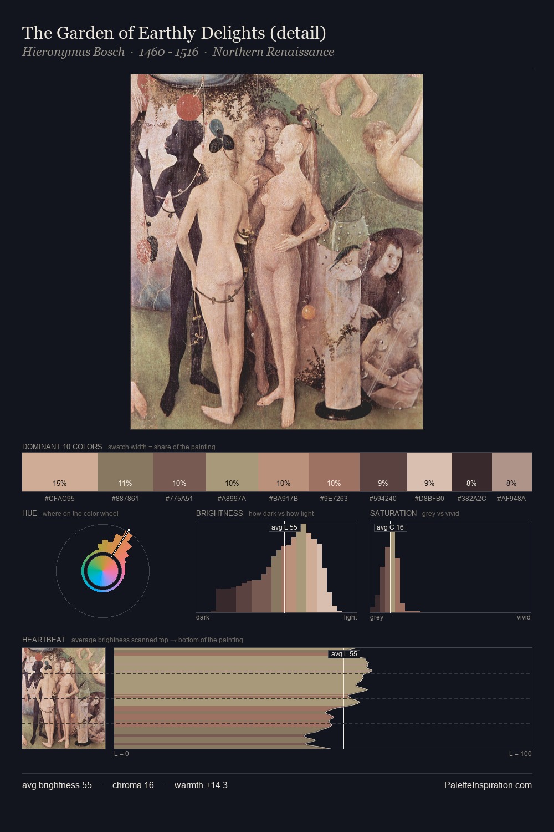The image size is (554, 832).
Task: Pick the #D8BFB0 pale pink swatch
Action: pos(429,472)
